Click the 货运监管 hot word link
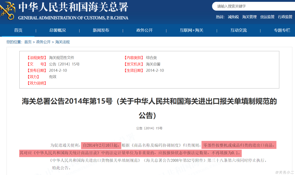Screen dimensions: 295x175 (267, 17)
